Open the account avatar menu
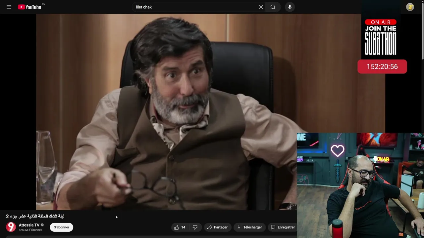The width and height of the screenshot is (424, 238). coord(410,7)
